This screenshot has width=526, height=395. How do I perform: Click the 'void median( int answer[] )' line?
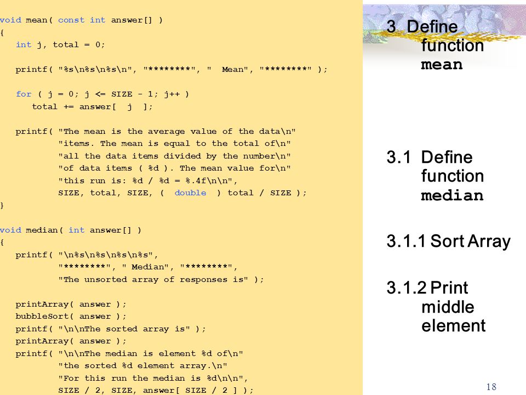point(71,230)
